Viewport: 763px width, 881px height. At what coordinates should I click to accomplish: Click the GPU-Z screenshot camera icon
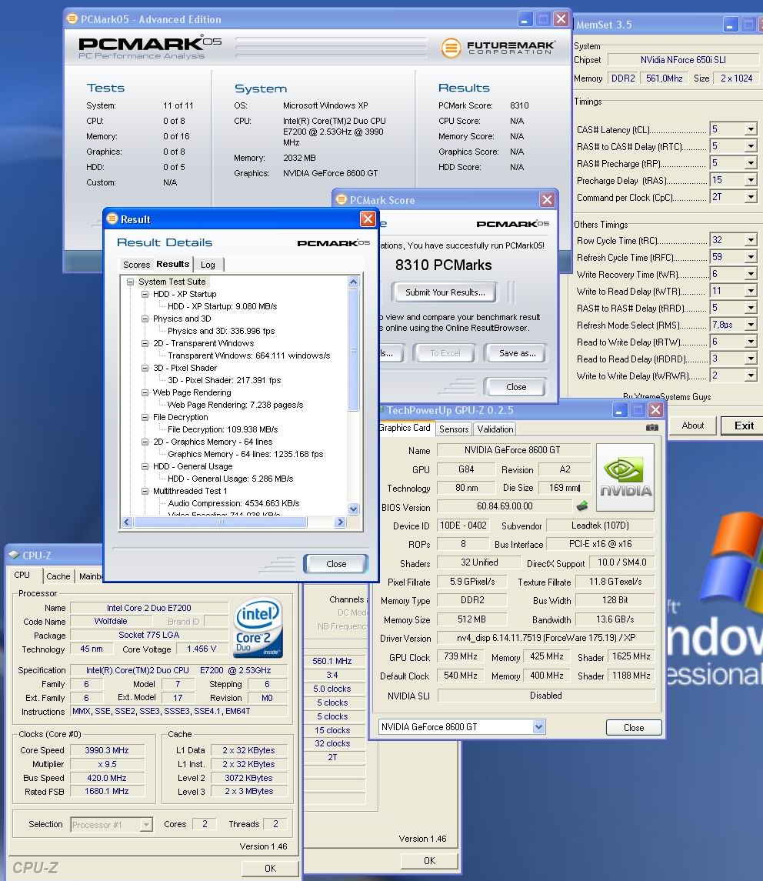point(651,428)
